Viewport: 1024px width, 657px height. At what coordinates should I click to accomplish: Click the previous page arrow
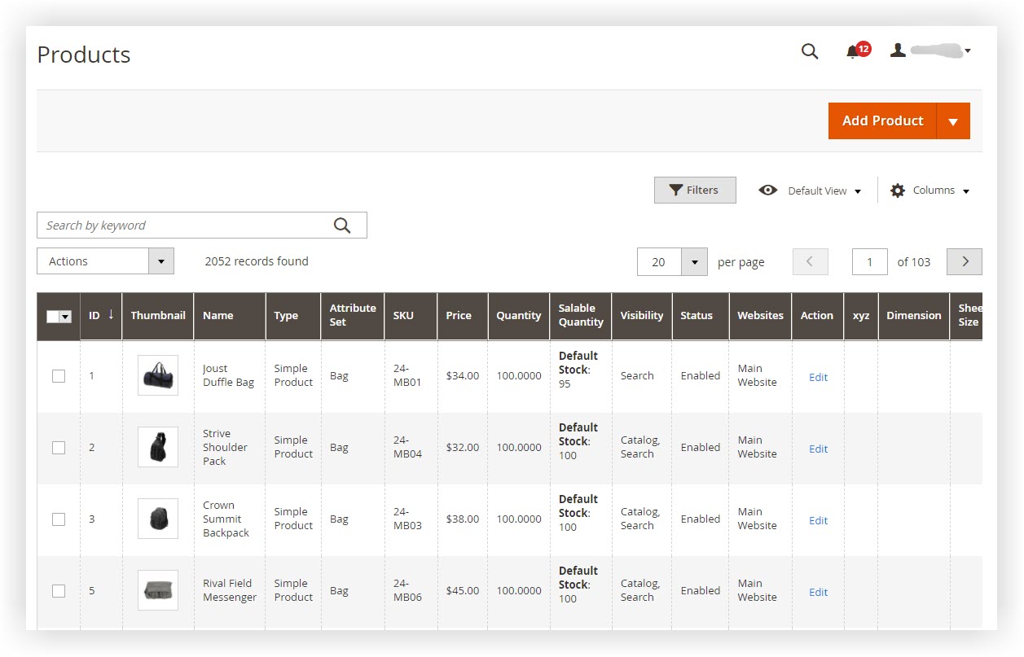point(810,261)
